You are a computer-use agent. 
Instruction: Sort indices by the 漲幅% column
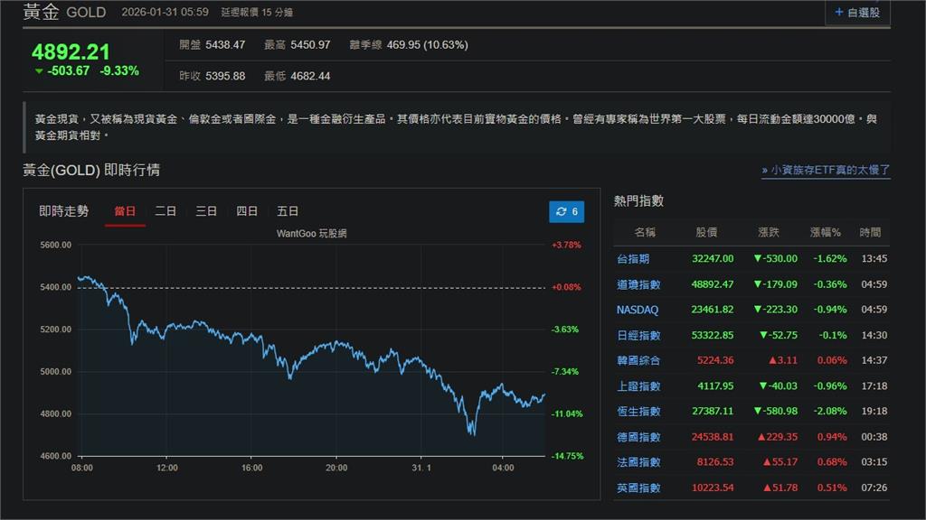(x=824, y=232)
